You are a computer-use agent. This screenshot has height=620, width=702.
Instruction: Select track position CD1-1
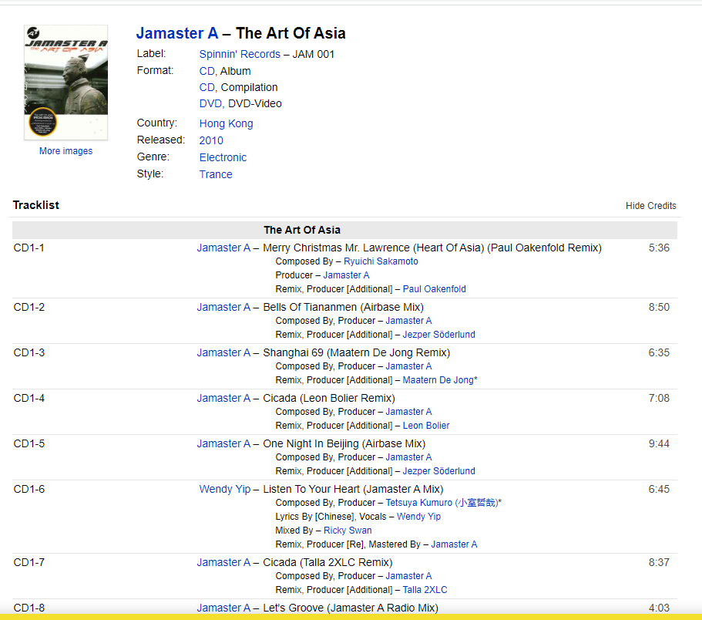click(x=29, y=248)
